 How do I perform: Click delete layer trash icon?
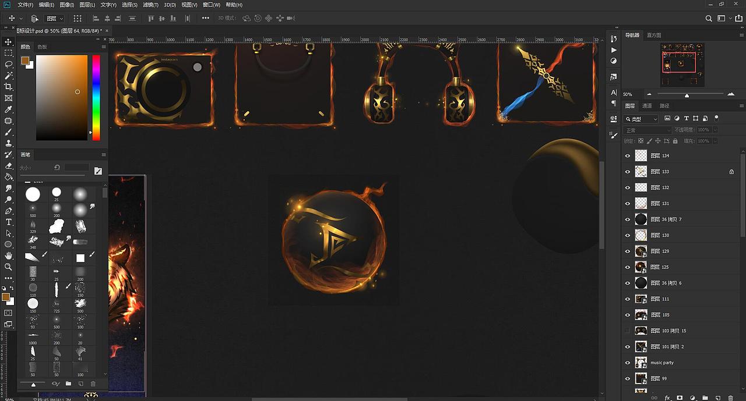[731, 398]
